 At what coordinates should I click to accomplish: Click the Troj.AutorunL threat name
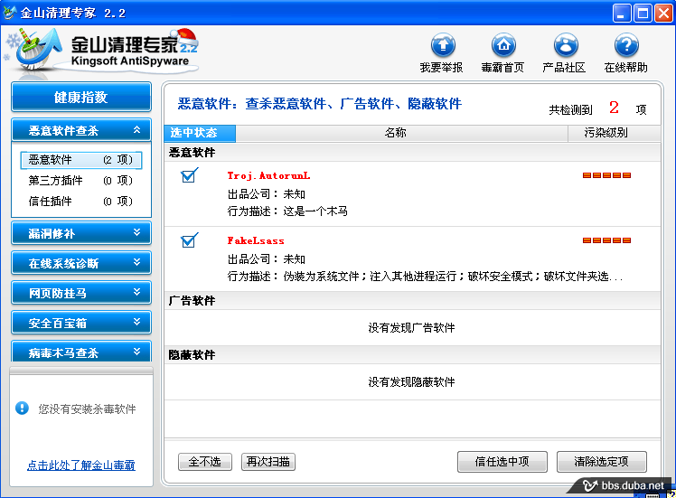(x=268, y=175)
